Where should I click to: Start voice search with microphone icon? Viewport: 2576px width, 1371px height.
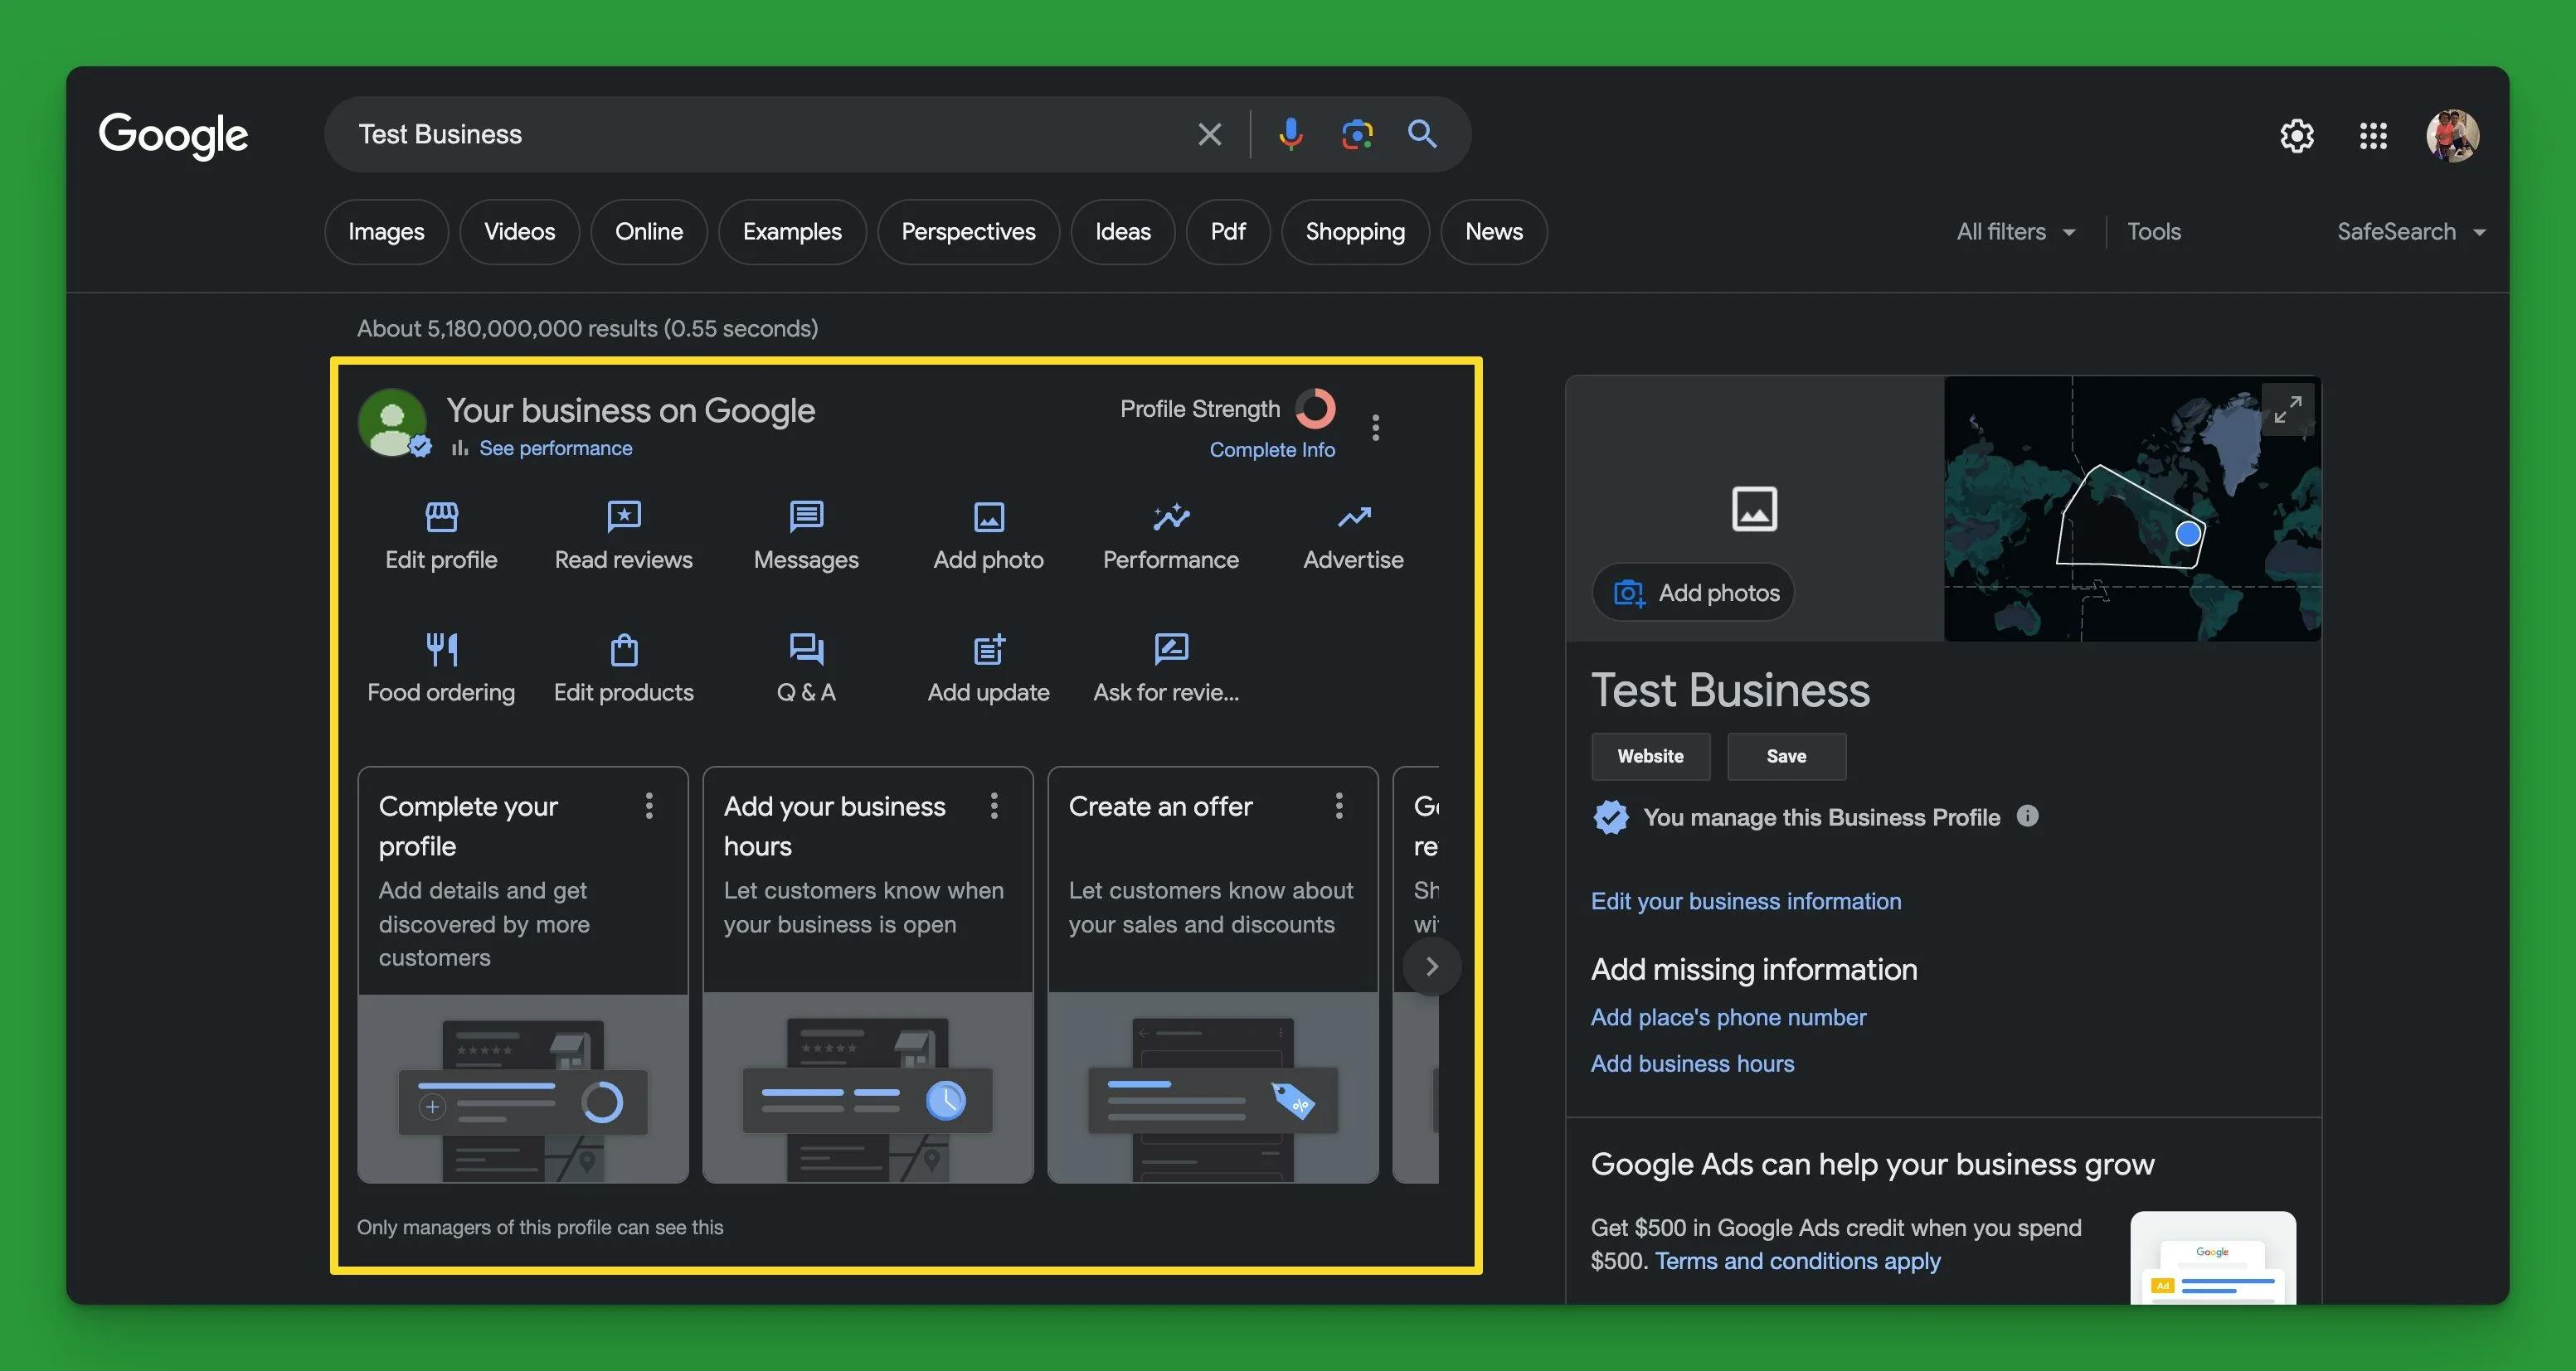pyautogui.click(x=1290, y=134)
